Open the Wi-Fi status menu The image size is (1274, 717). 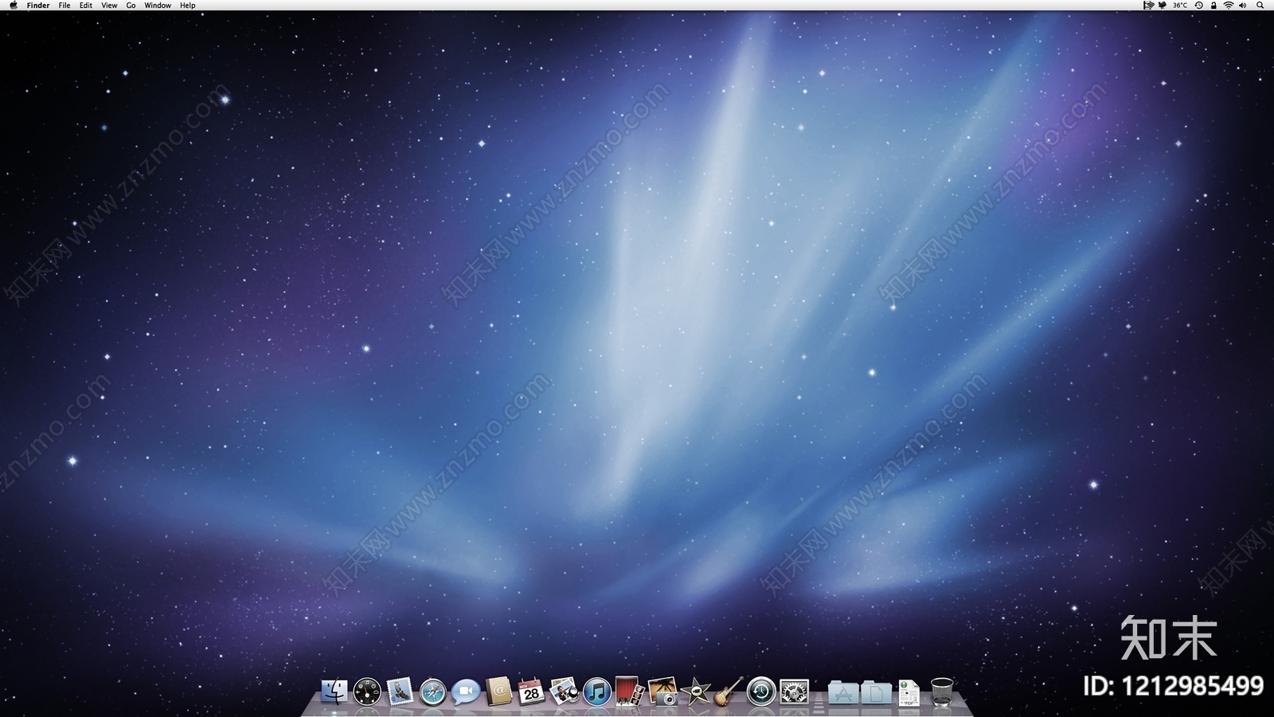pos(1228,6)
